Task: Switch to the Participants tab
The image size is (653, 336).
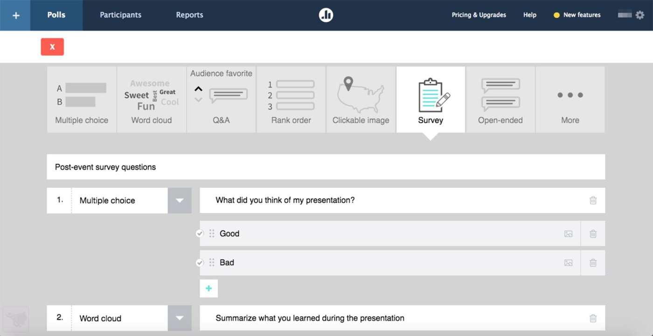Action: (x=120, y=15)
